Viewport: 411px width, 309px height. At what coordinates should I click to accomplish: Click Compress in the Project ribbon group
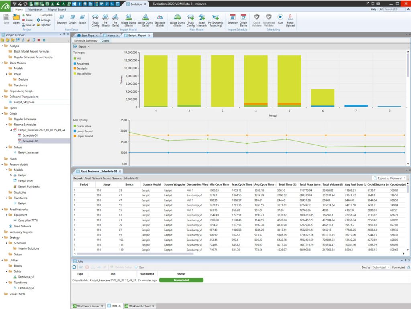click(x=47, y=15)
